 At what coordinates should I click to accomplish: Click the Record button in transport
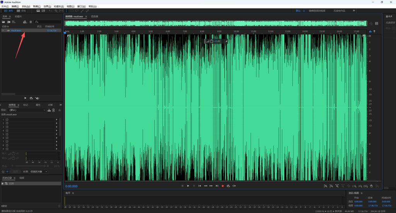[222, 186]
